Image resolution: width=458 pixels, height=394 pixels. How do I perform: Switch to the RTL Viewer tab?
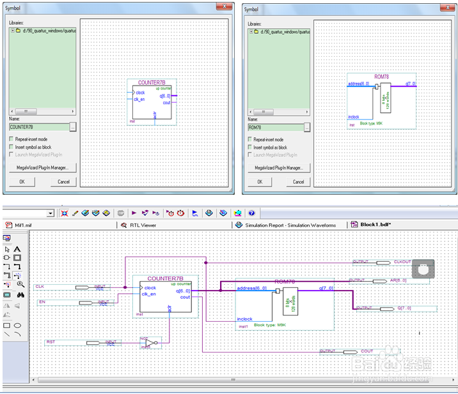coord(138,225)
